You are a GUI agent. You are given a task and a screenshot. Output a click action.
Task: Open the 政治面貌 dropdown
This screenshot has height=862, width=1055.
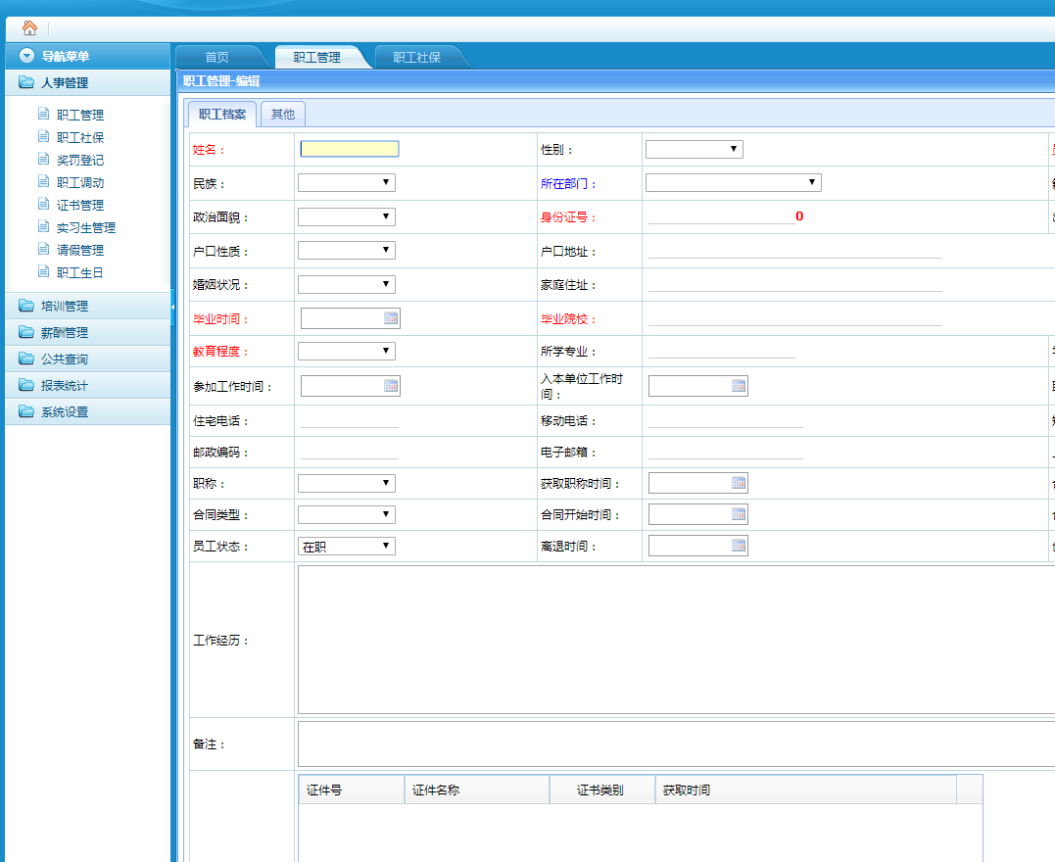pos(346,216)
